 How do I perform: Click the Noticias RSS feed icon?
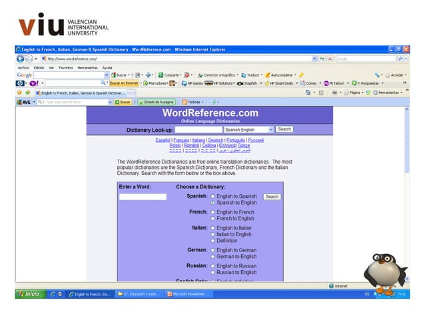pyautogui.click(x=185, y=102)
